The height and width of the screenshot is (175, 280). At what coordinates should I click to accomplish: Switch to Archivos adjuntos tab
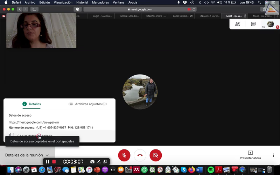tap(87, 104)
